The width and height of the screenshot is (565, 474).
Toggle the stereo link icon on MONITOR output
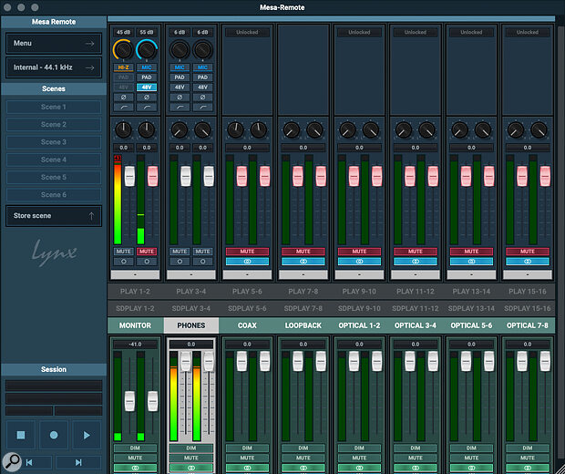pos(135,468)
